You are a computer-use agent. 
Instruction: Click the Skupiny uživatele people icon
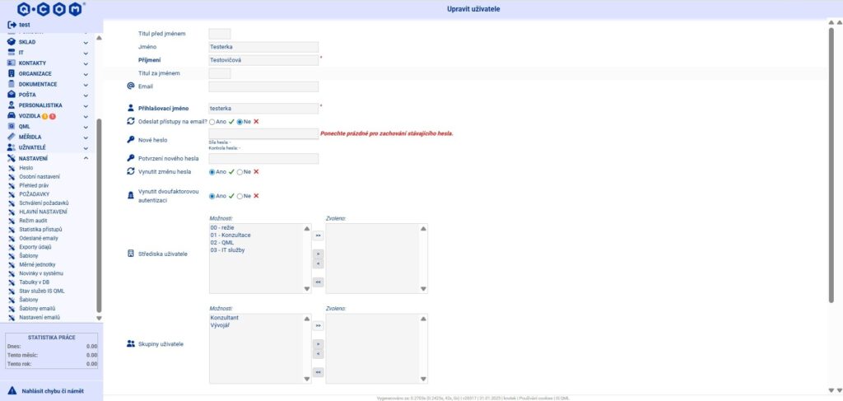(130, 343)
